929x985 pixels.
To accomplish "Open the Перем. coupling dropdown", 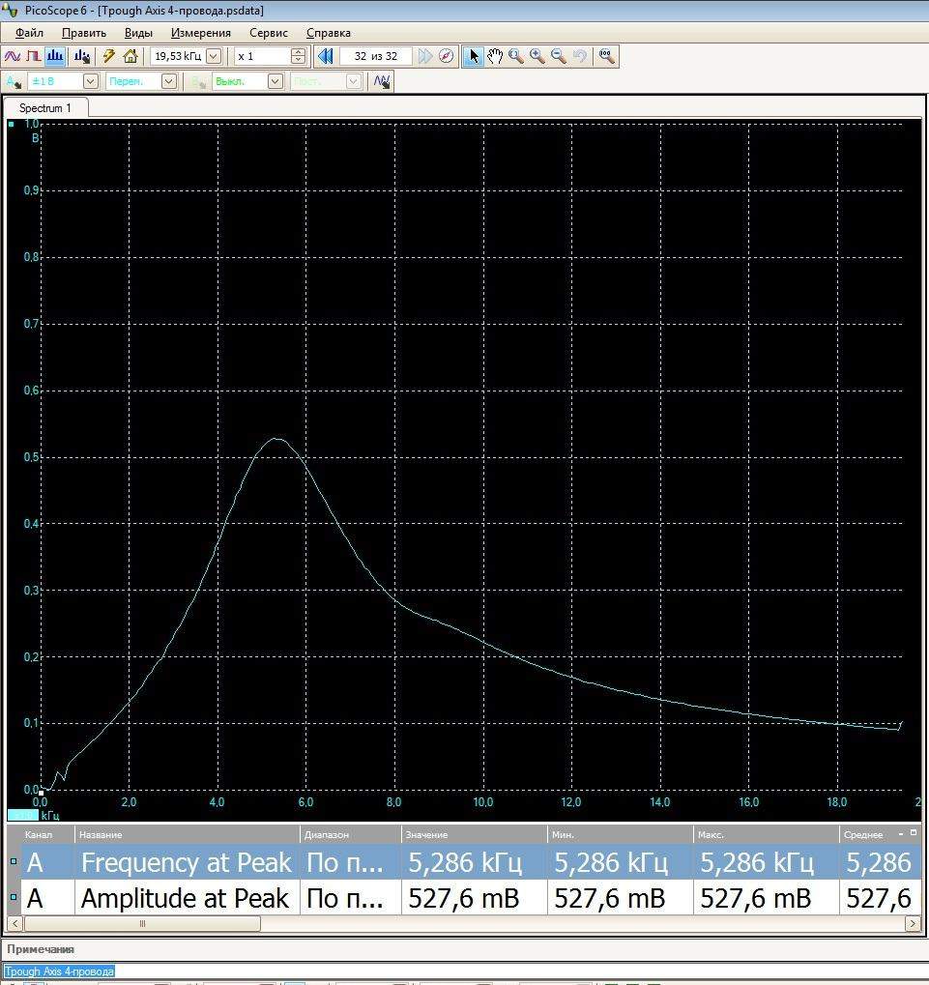I will 169,81.
